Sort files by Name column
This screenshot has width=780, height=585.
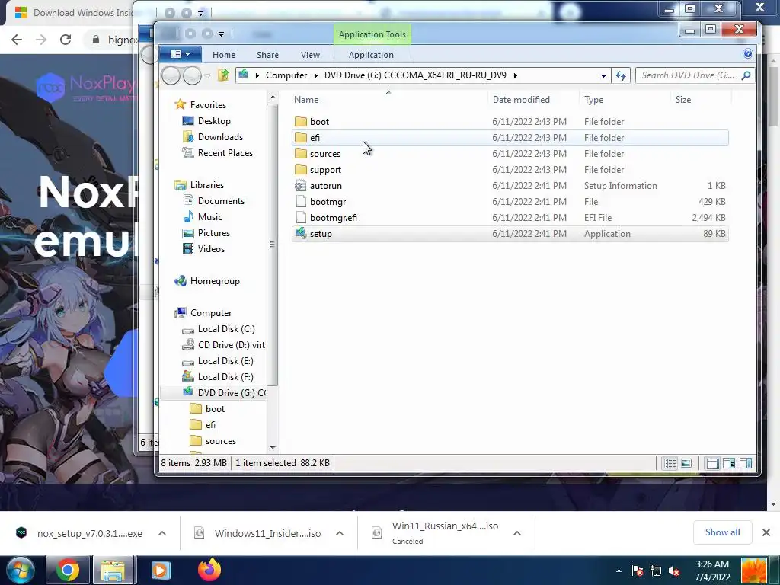(306, 100)
